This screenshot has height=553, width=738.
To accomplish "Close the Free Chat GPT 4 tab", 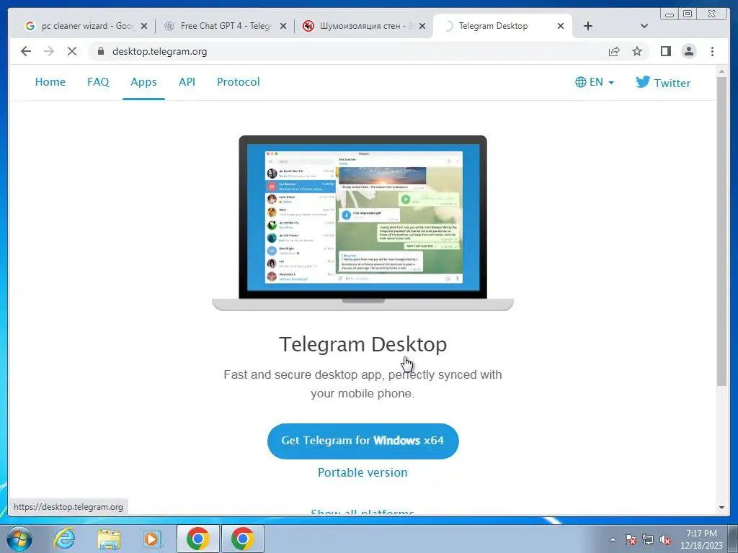I will pos(283,27).
